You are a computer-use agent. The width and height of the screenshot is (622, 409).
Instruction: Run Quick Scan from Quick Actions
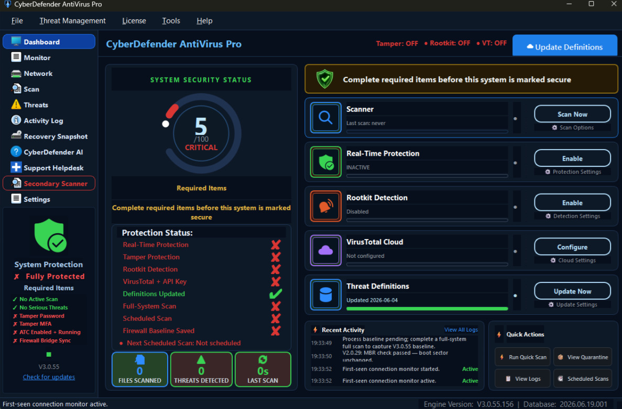(522, 357)
